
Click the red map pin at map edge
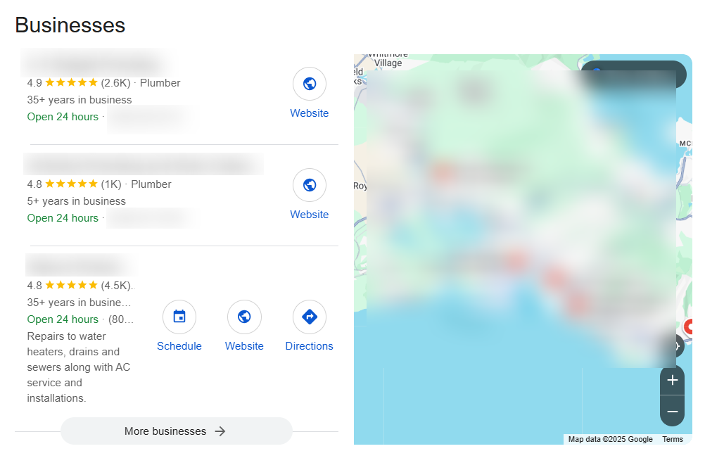688,326
